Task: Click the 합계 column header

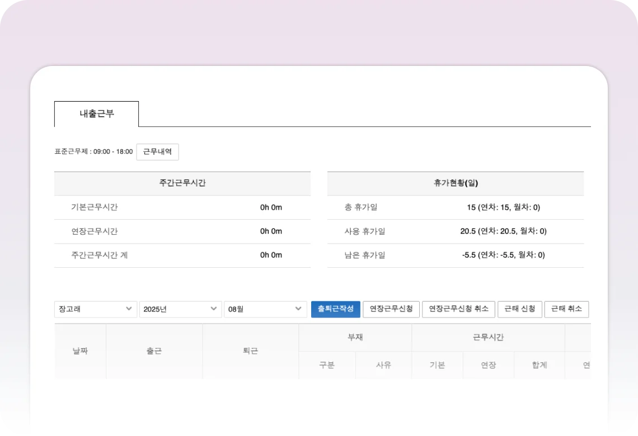Action: coord(540,366)
